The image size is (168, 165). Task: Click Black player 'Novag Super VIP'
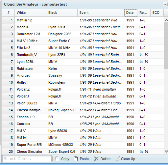(62, 110)
